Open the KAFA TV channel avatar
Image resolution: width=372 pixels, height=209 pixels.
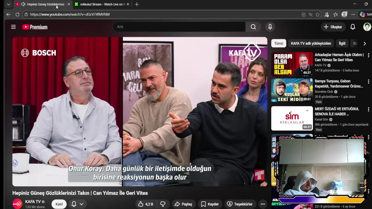coord(17,204)
